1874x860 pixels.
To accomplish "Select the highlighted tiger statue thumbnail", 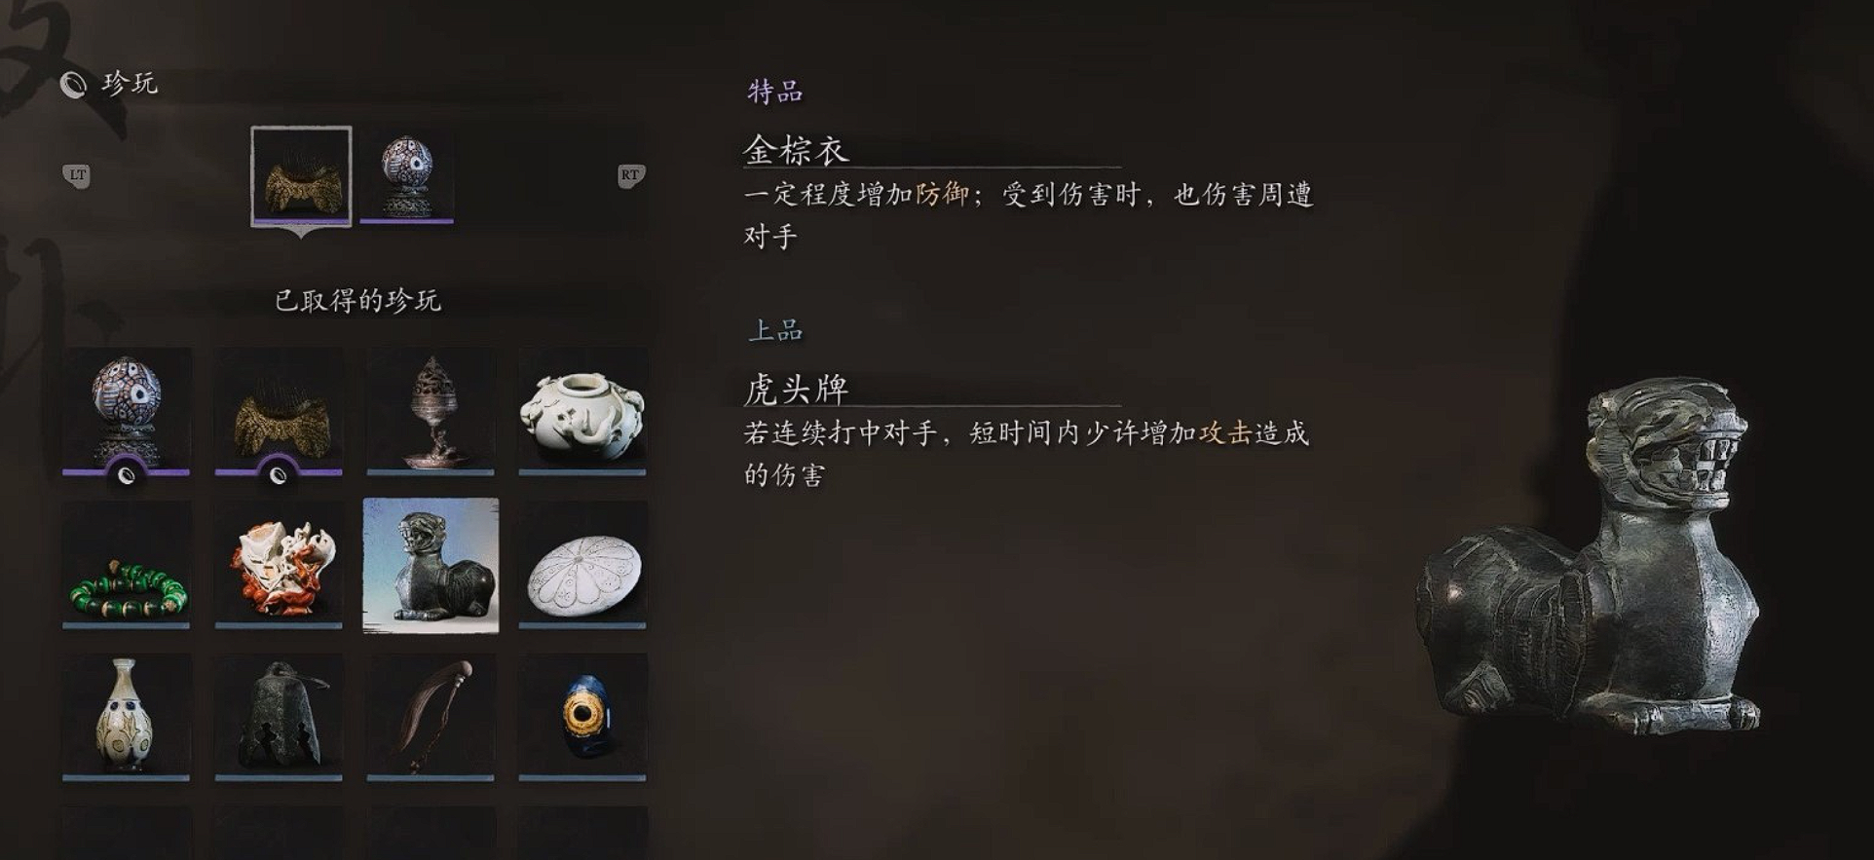I will pyautogui.click(x=431, y=566).
